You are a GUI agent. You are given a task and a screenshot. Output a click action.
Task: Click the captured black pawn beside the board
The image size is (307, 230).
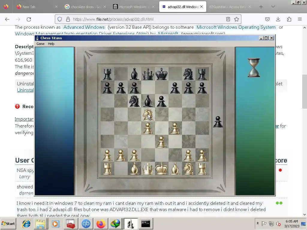(x=218, y=122)
